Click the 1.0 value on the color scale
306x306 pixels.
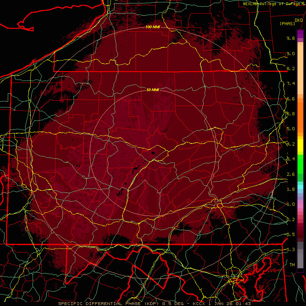(x=291, y=204)
